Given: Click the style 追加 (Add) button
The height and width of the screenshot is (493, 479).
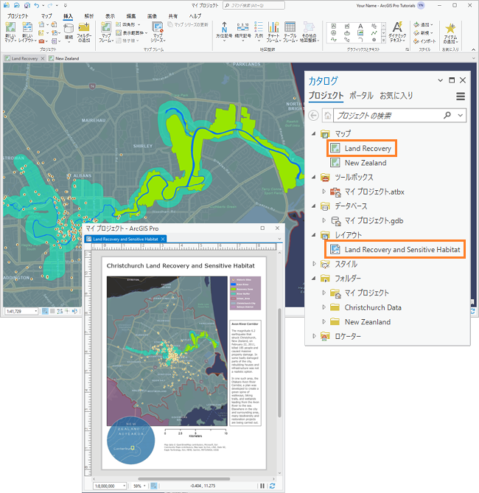Looking at the screenshot, I should 423,24.
